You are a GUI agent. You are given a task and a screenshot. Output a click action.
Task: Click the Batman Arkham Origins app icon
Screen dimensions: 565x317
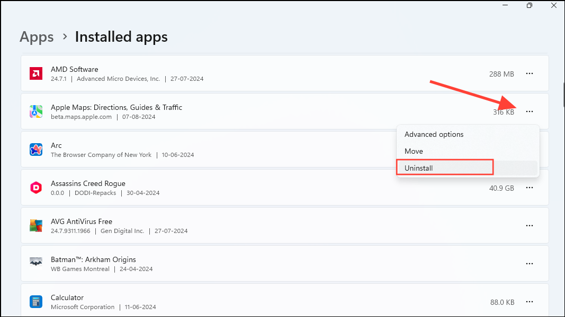(36, 263)
